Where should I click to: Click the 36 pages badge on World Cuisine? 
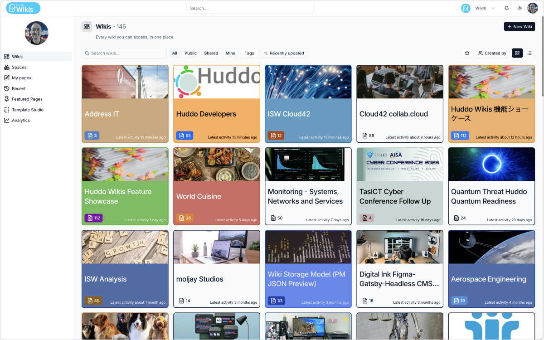point(185,218)
